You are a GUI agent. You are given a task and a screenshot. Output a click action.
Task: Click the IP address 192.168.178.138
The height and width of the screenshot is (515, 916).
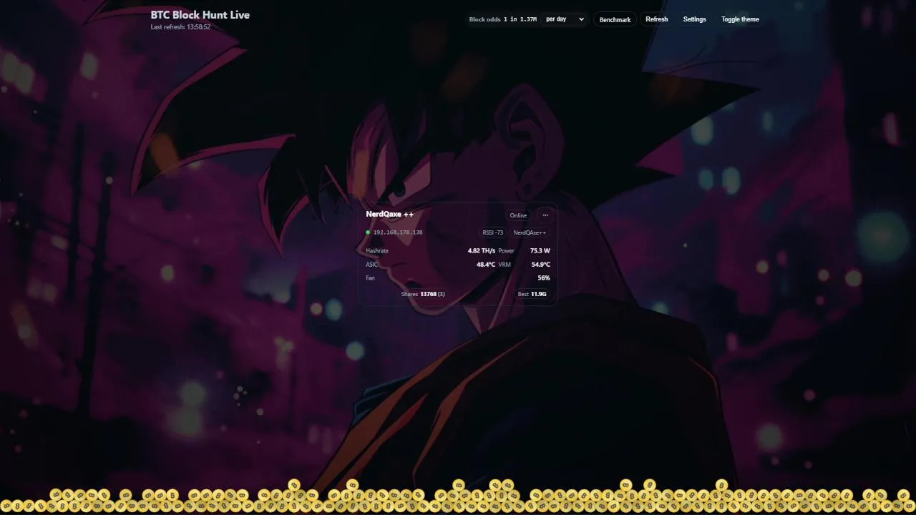(x=398, y=232)
